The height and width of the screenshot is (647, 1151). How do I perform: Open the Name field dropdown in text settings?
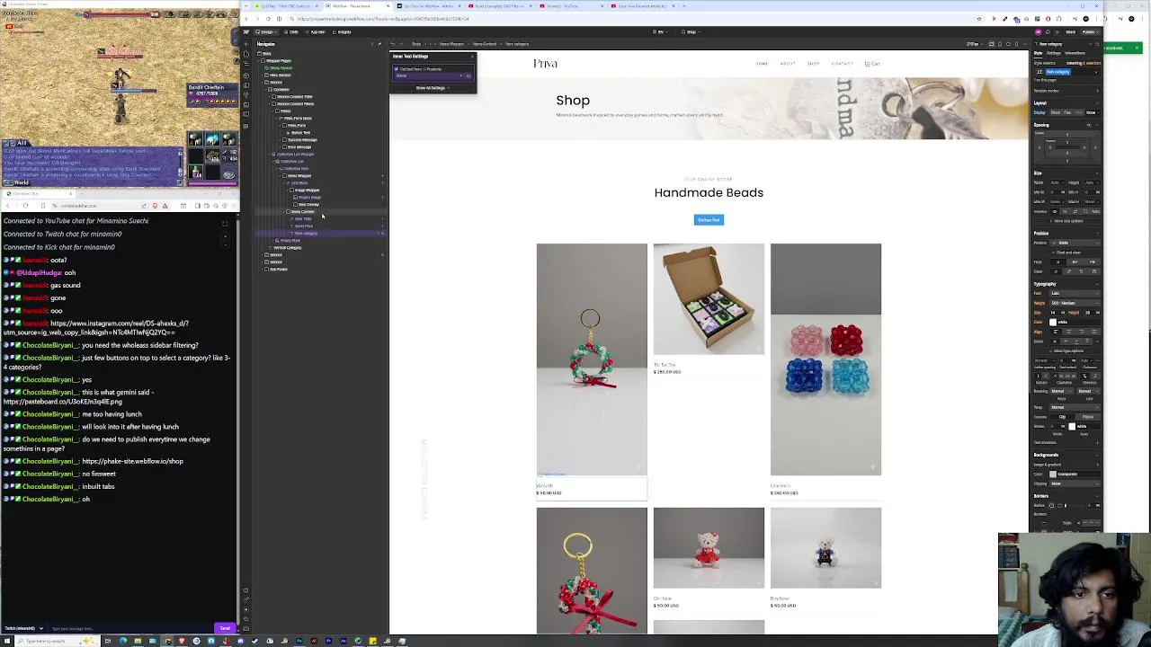point(430,75)
